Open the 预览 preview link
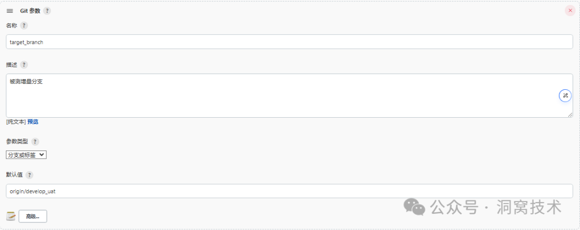 click(33, 122)
